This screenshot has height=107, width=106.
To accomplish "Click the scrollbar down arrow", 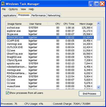I will click(99, 87).
